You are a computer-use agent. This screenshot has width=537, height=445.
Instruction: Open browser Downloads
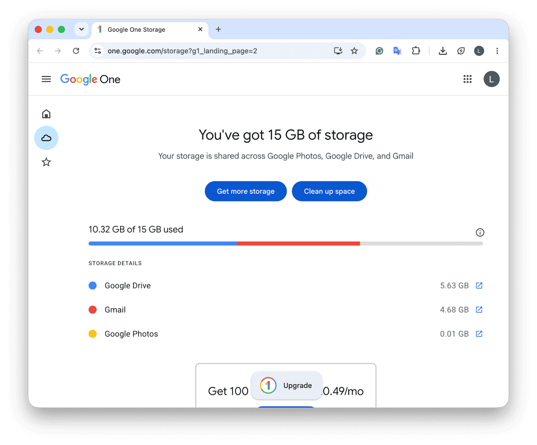click(443, 51)
